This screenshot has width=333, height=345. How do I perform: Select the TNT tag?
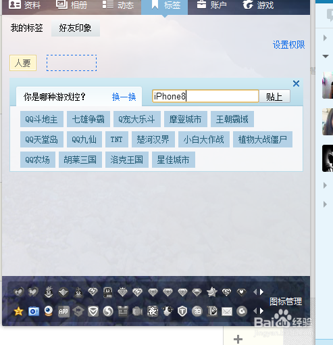[117, 139]
